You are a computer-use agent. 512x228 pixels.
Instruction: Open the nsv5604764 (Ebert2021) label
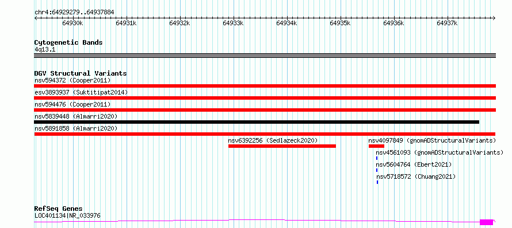point(414,164)
